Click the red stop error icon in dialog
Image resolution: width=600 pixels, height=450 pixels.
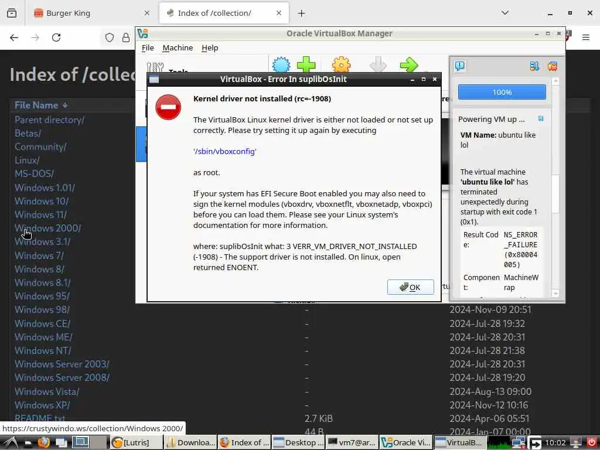click(x=168, y=107)
